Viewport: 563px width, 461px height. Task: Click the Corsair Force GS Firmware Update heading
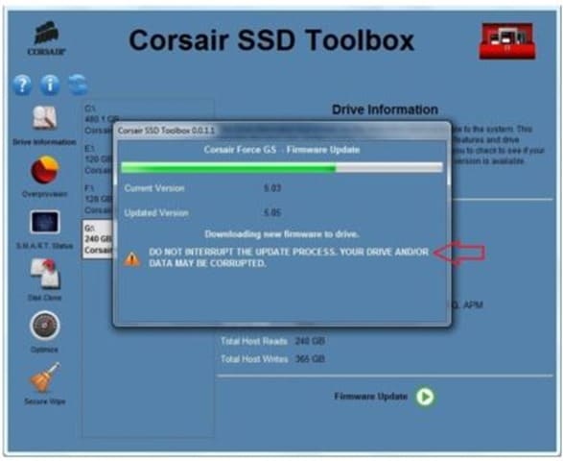point(282,150)
